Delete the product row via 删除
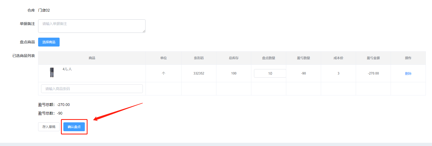 pos(408,73)
